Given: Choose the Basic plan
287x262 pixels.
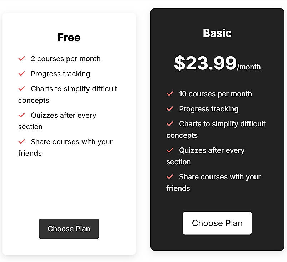Looking at the screenshot, I should 217,223.
